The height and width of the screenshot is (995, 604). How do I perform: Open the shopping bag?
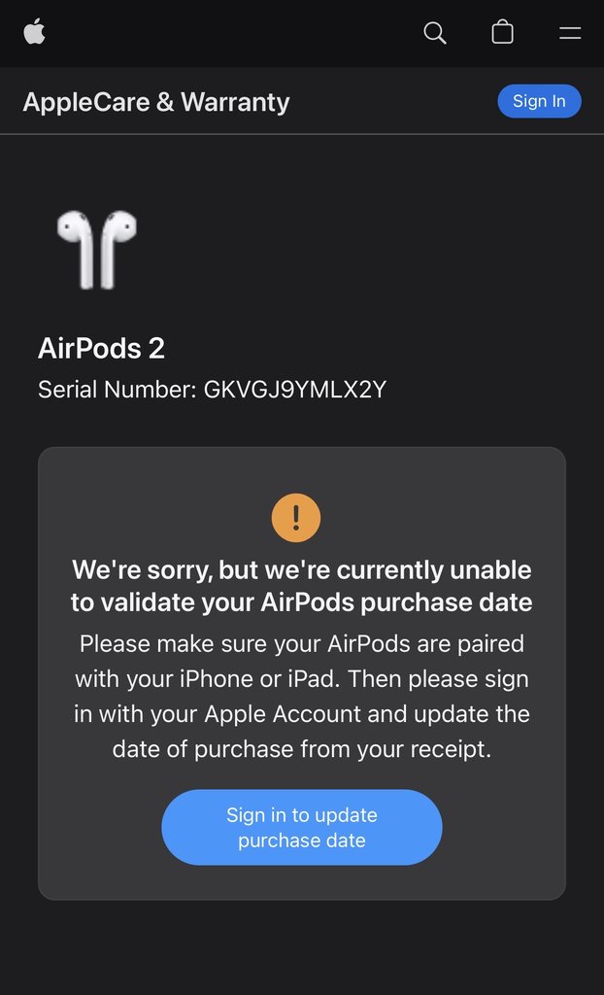(x=502, y=33)
